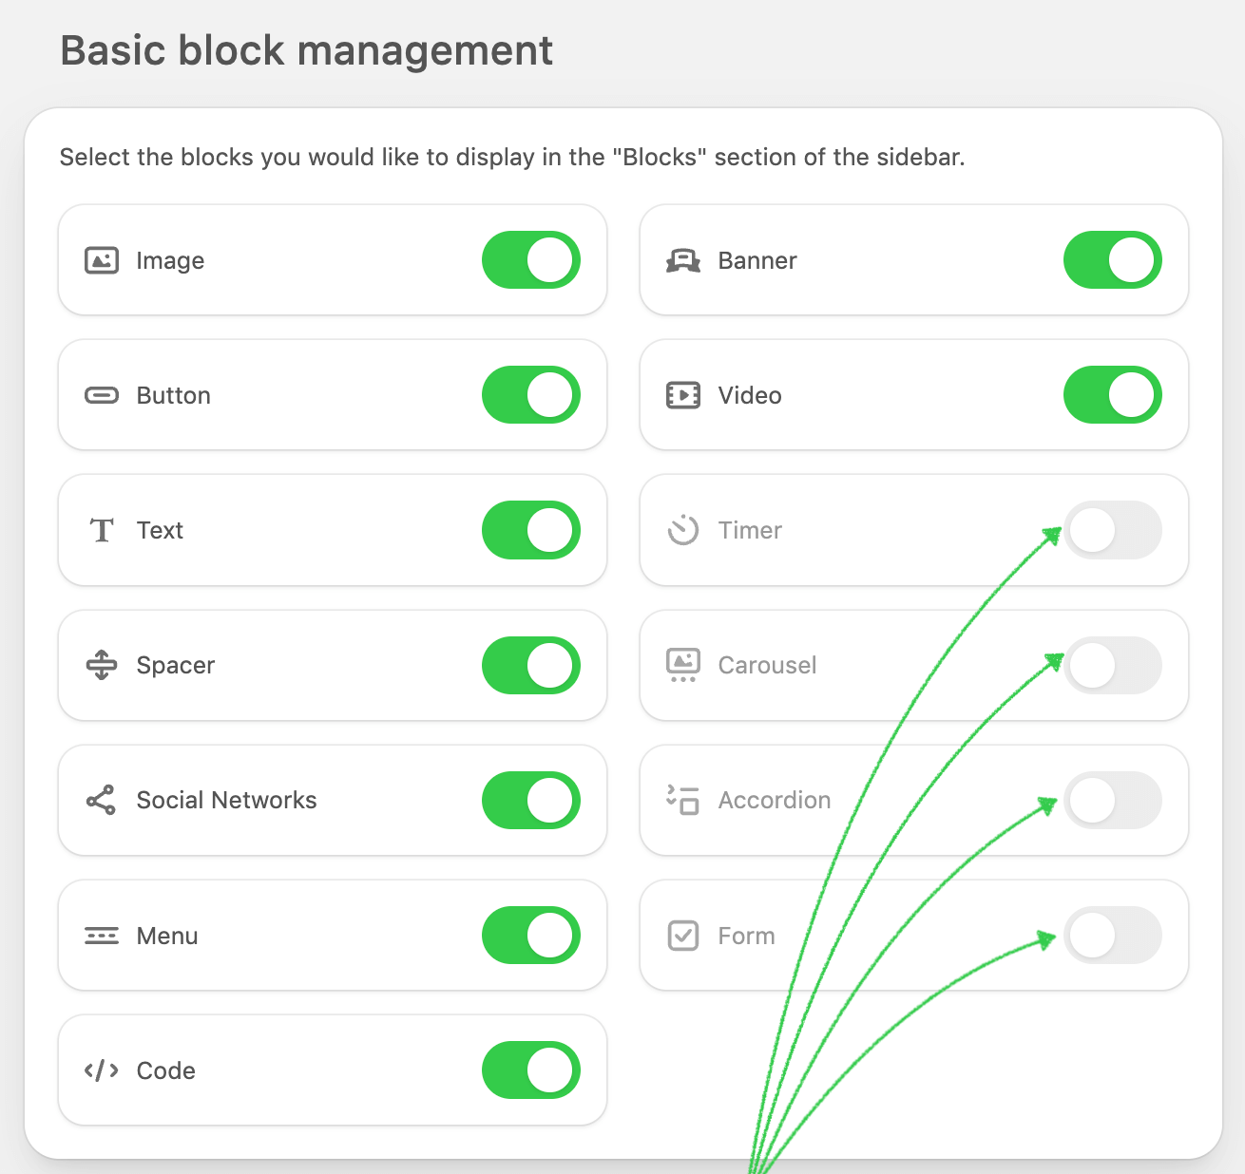Click the Menu block icon
The height and width of the screenshot is (1174, 1245).
(102, 936)
